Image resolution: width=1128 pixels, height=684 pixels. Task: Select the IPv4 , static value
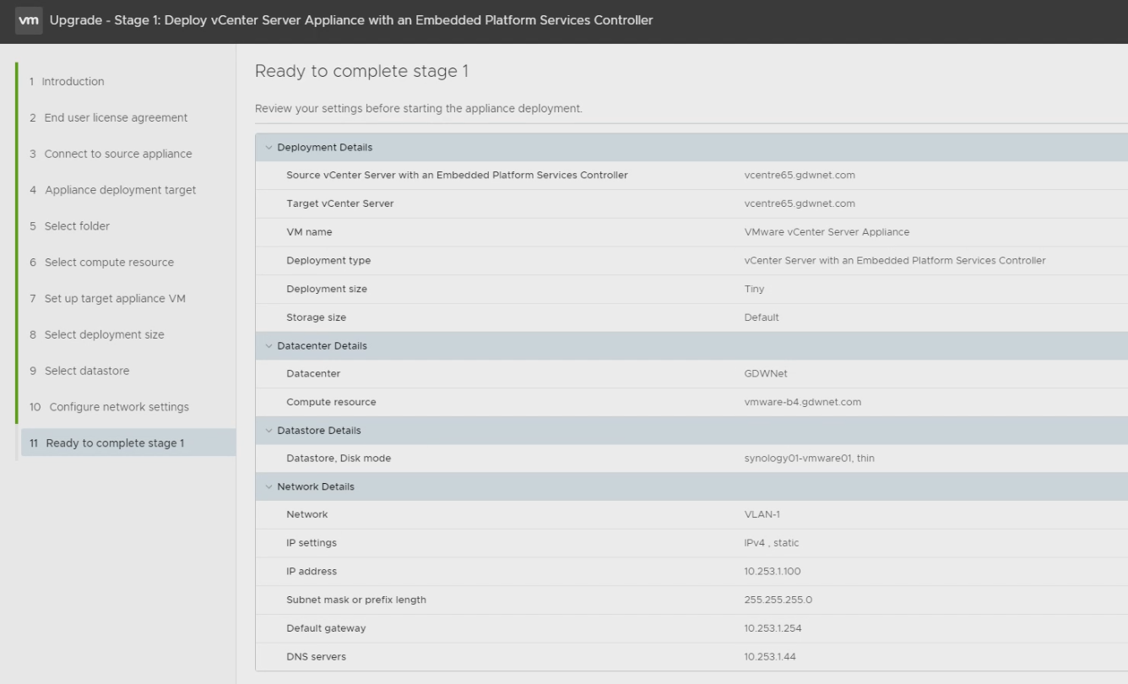(772, 543)
